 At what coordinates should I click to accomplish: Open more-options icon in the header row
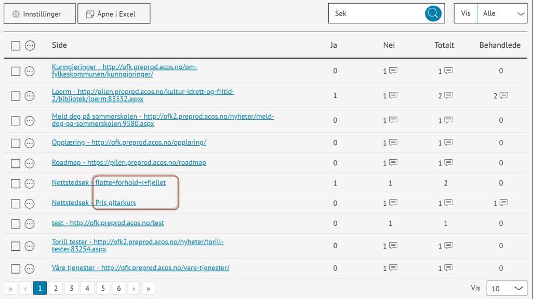[x=30, y=46]
